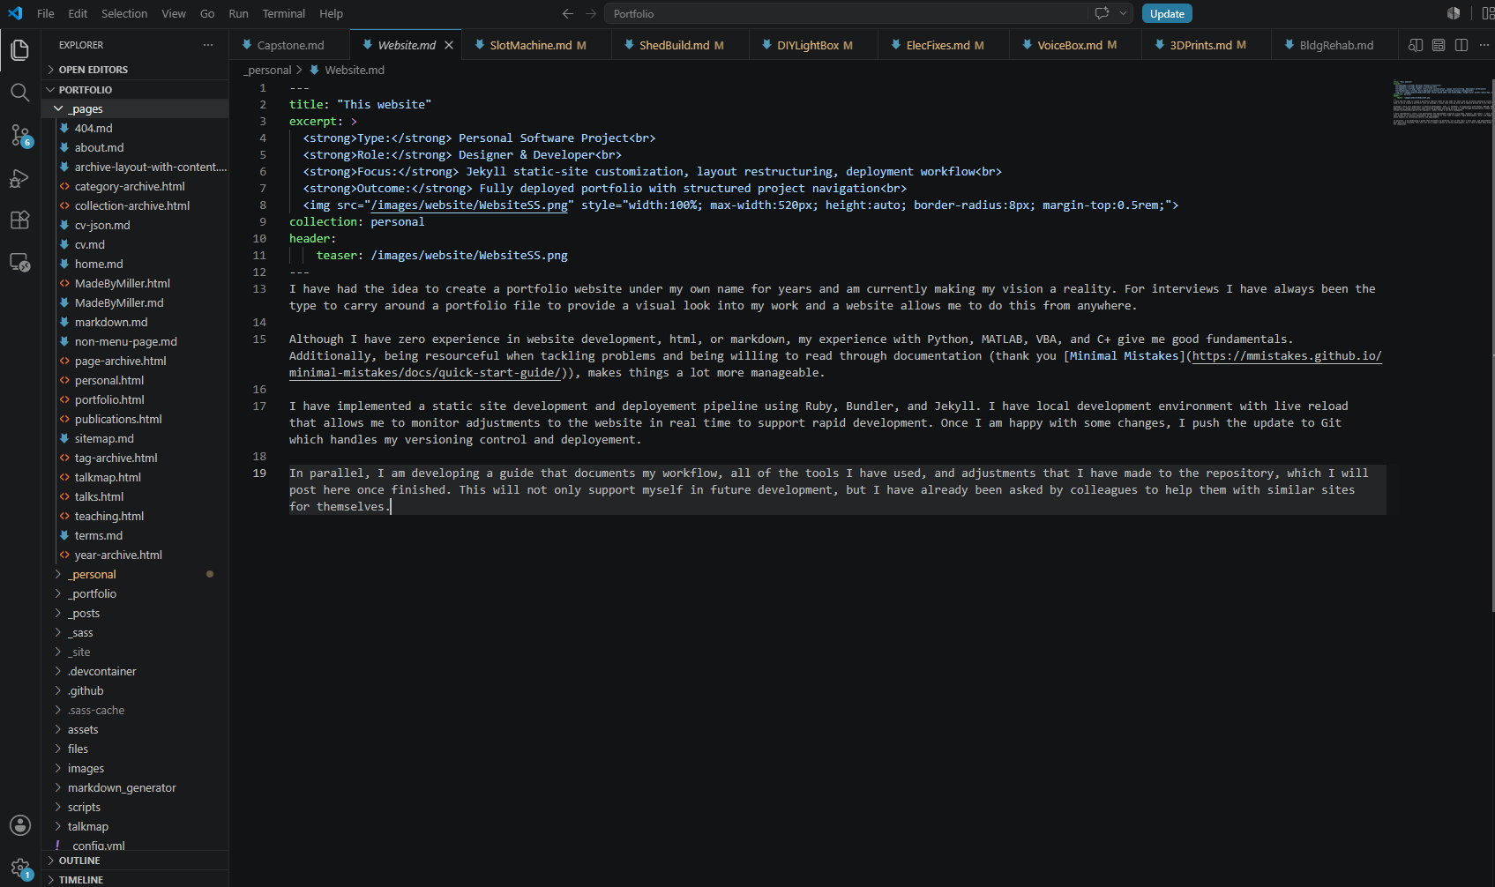This screenshot has width=1495, height=887.
Task: Switch to the VoiceBox.md tab
Action: click(1075, 45)
